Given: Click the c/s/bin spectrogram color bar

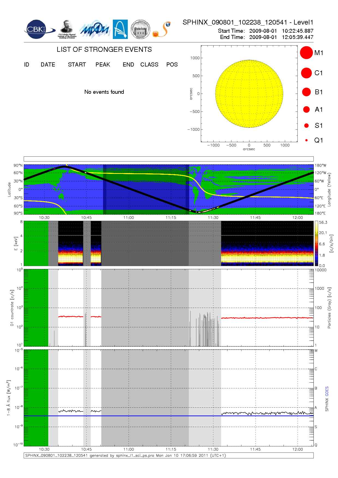Looking at the screenshot, I should [x=316, y=243].
